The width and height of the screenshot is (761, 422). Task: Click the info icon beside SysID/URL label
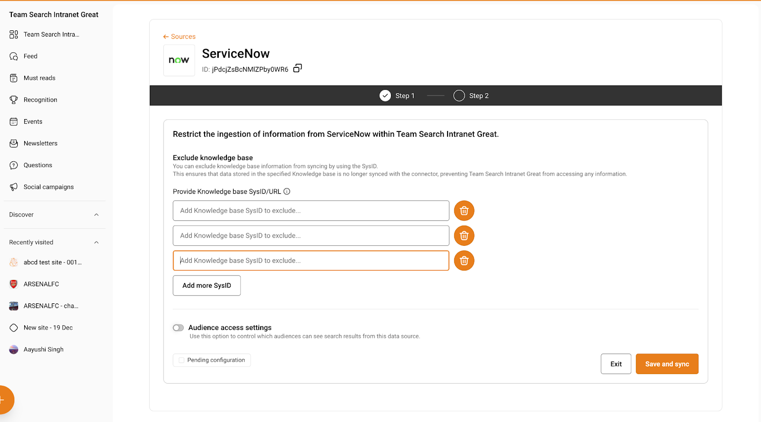coord(287,192)
